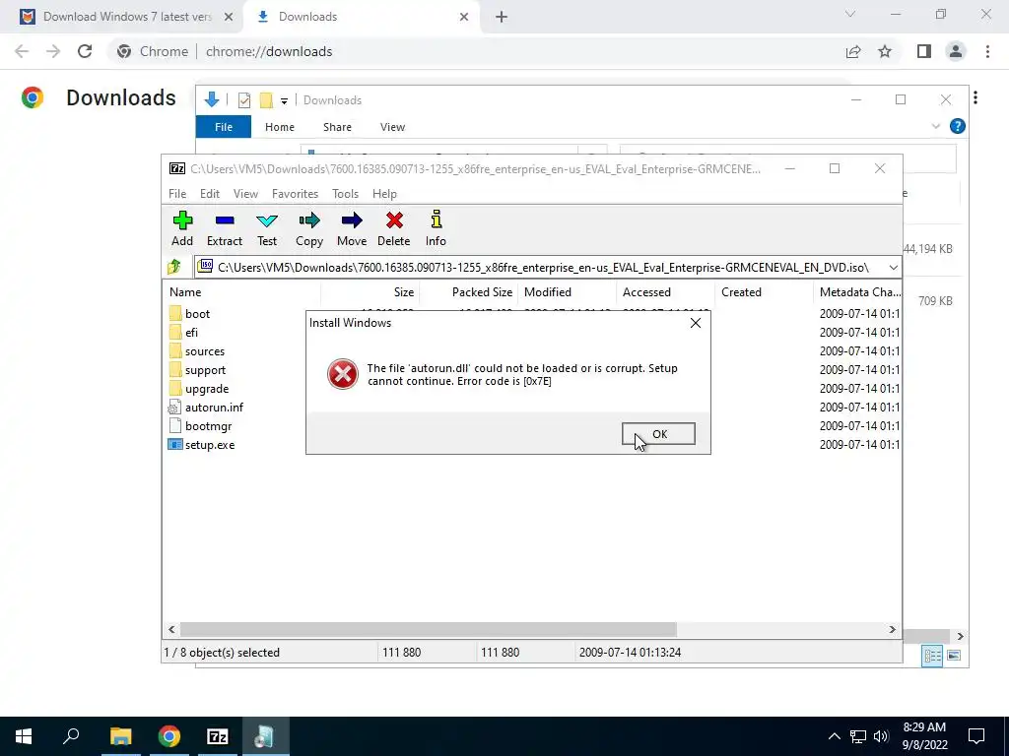Sort by Name column header
The image size is (1009, 756).
click(x=242, y=291)
